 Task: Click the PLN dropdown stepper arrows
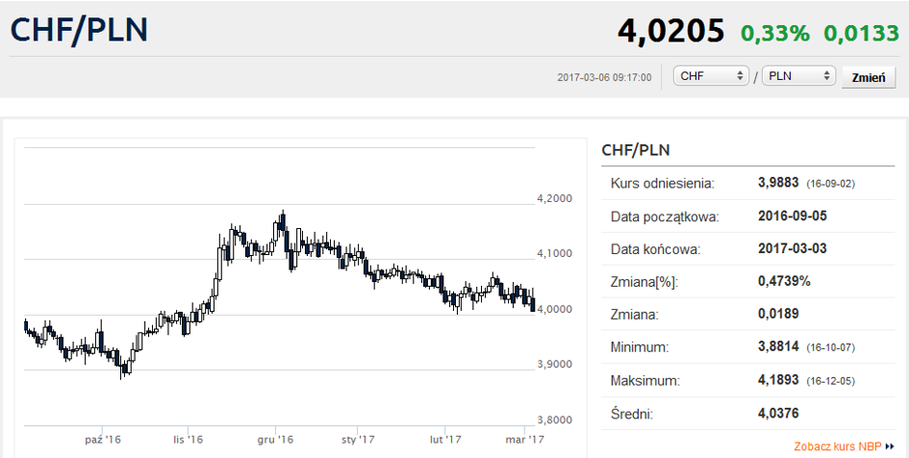click(826, 76)
